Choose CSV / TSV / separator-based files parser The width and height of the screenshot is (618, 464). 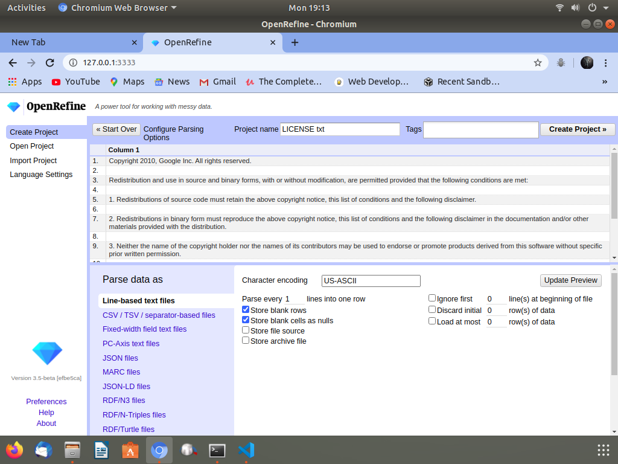(159, 315)
